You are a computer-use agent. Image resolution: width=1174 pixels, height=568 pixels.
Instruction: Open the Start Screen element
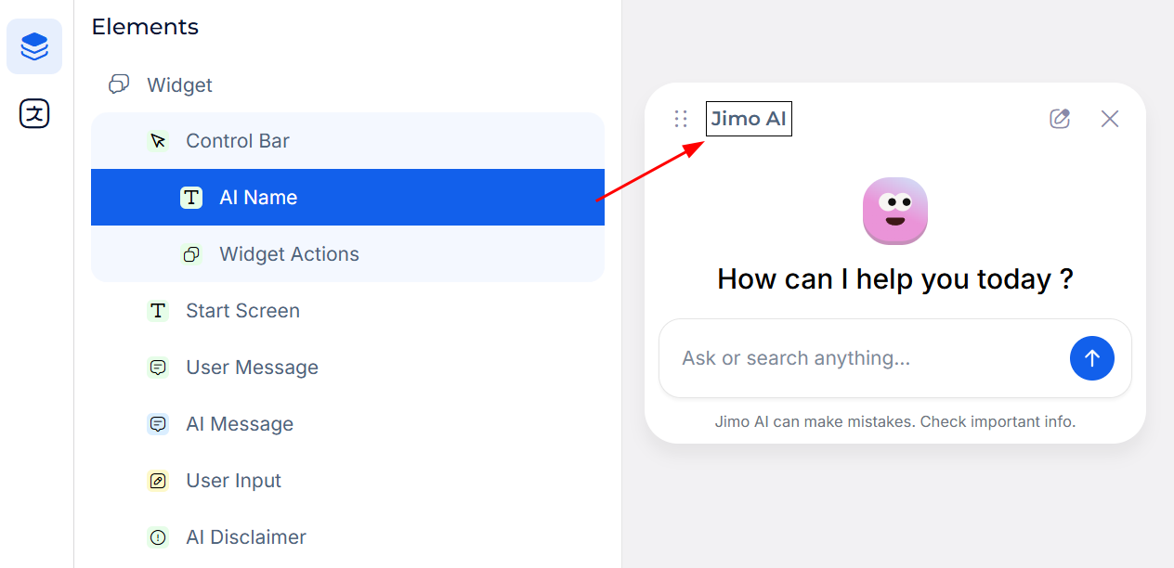[242, 311]
